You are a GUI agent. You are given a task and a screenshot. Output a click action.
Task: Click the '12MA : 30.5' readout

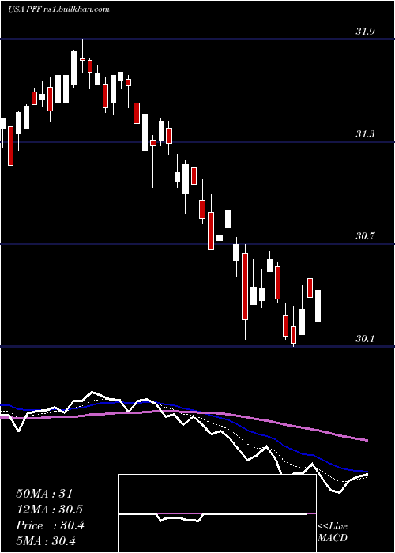50,510
